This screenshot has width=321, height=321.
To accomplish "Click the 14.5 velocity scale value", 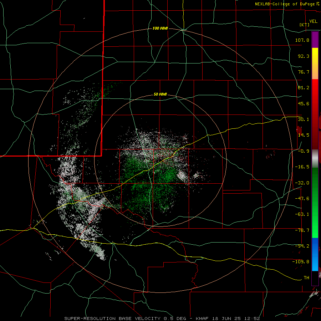I will click(304, 135).
